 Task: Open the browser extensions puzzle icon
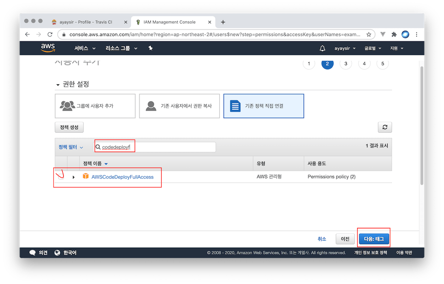[394, 34]
